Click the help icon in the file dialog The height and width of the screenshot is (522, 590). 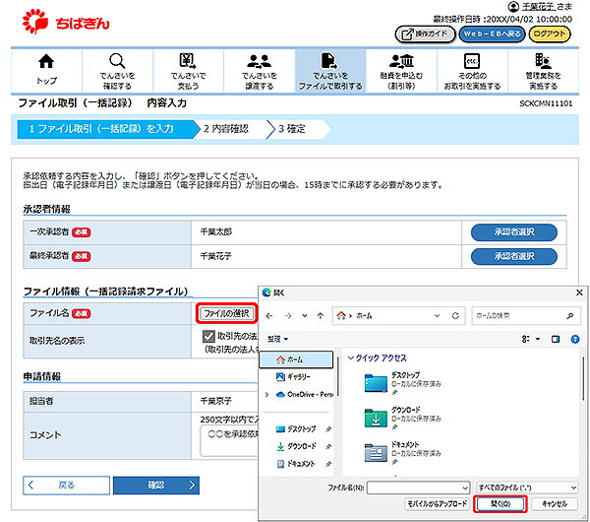(575, 339)
